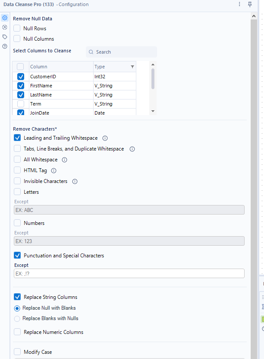Show info for Invisible Characters

point(75,181)
